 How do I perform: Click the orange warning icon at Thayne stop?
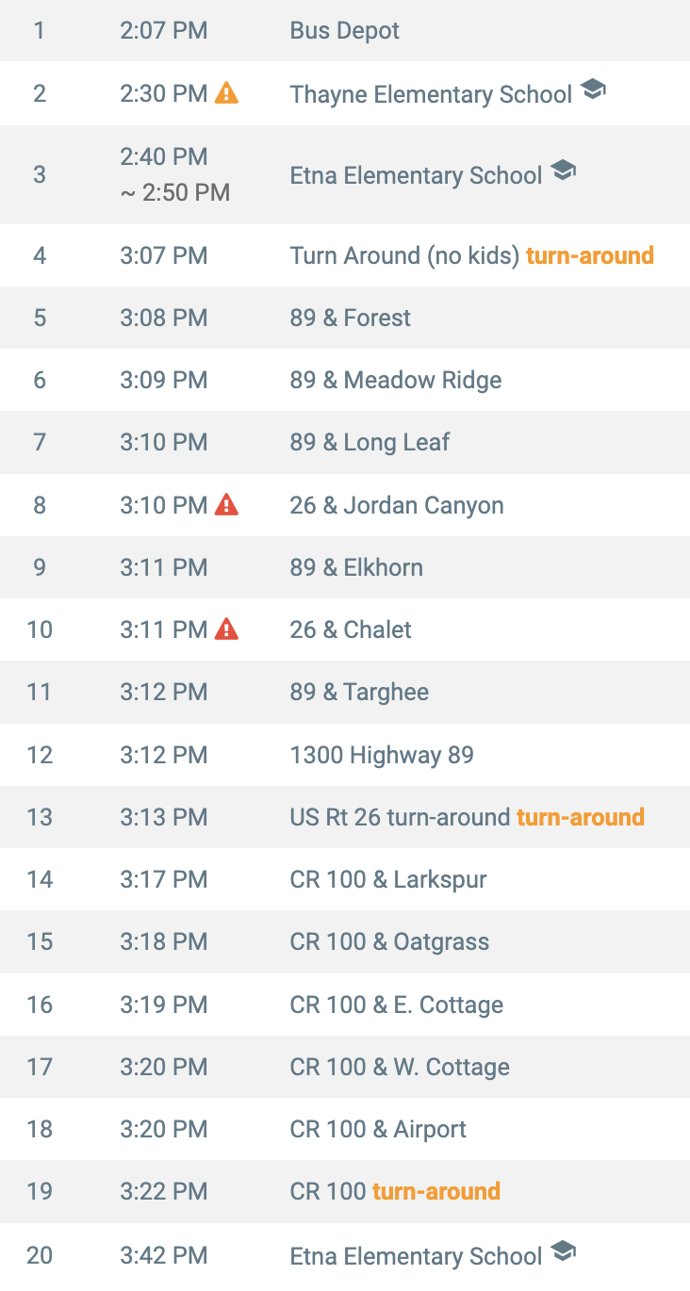[x=226, y=92]
